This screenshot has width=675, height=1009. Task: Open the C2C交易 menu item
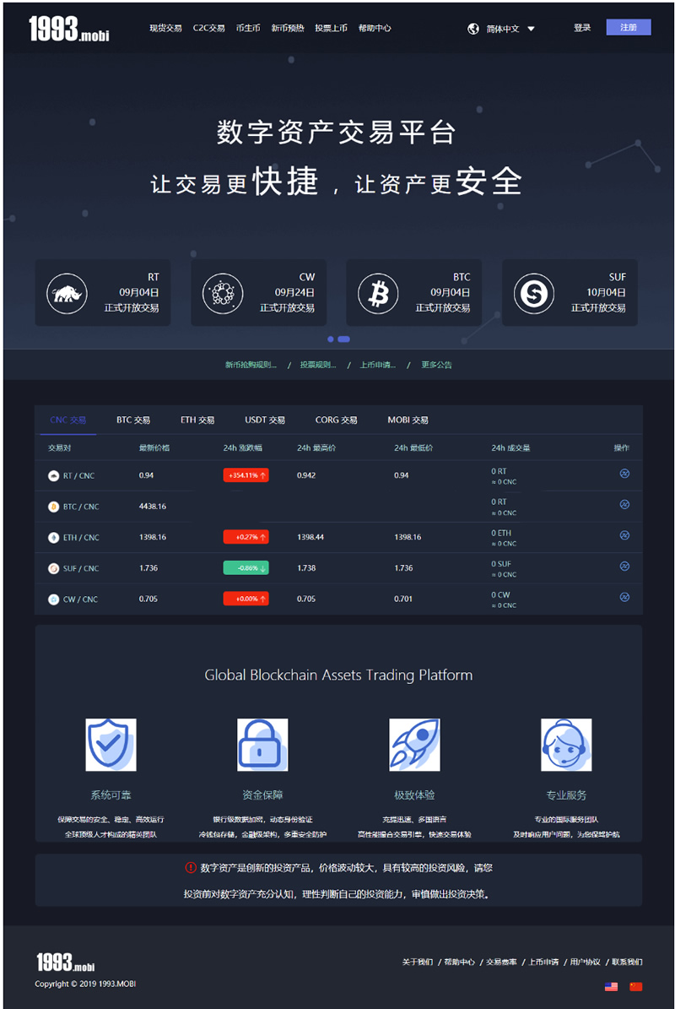(208, 28)
